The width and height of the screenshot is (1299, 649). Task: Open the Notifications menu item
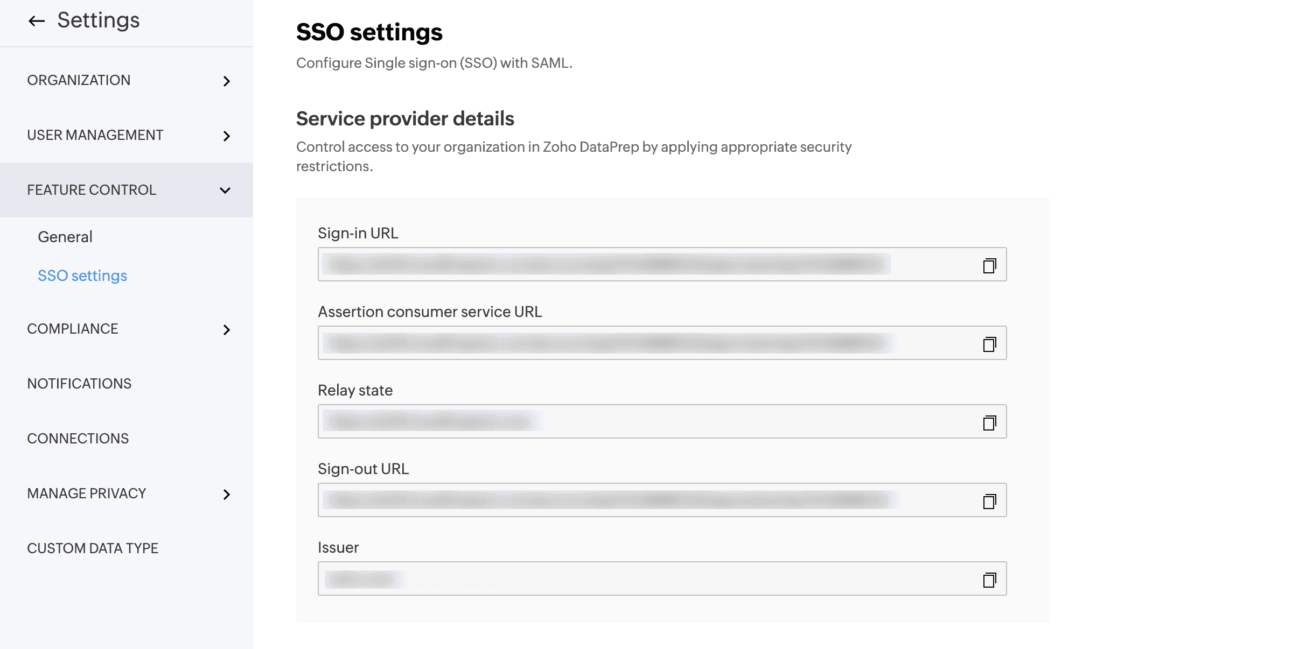click(x=79, y=384)
